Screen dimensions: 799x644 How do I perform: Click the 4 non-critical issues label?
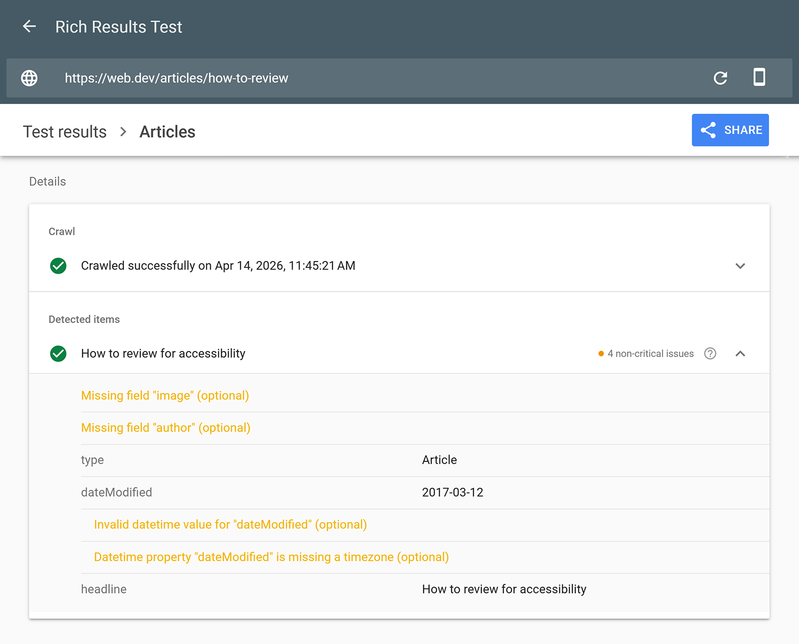tap(650, 353)
